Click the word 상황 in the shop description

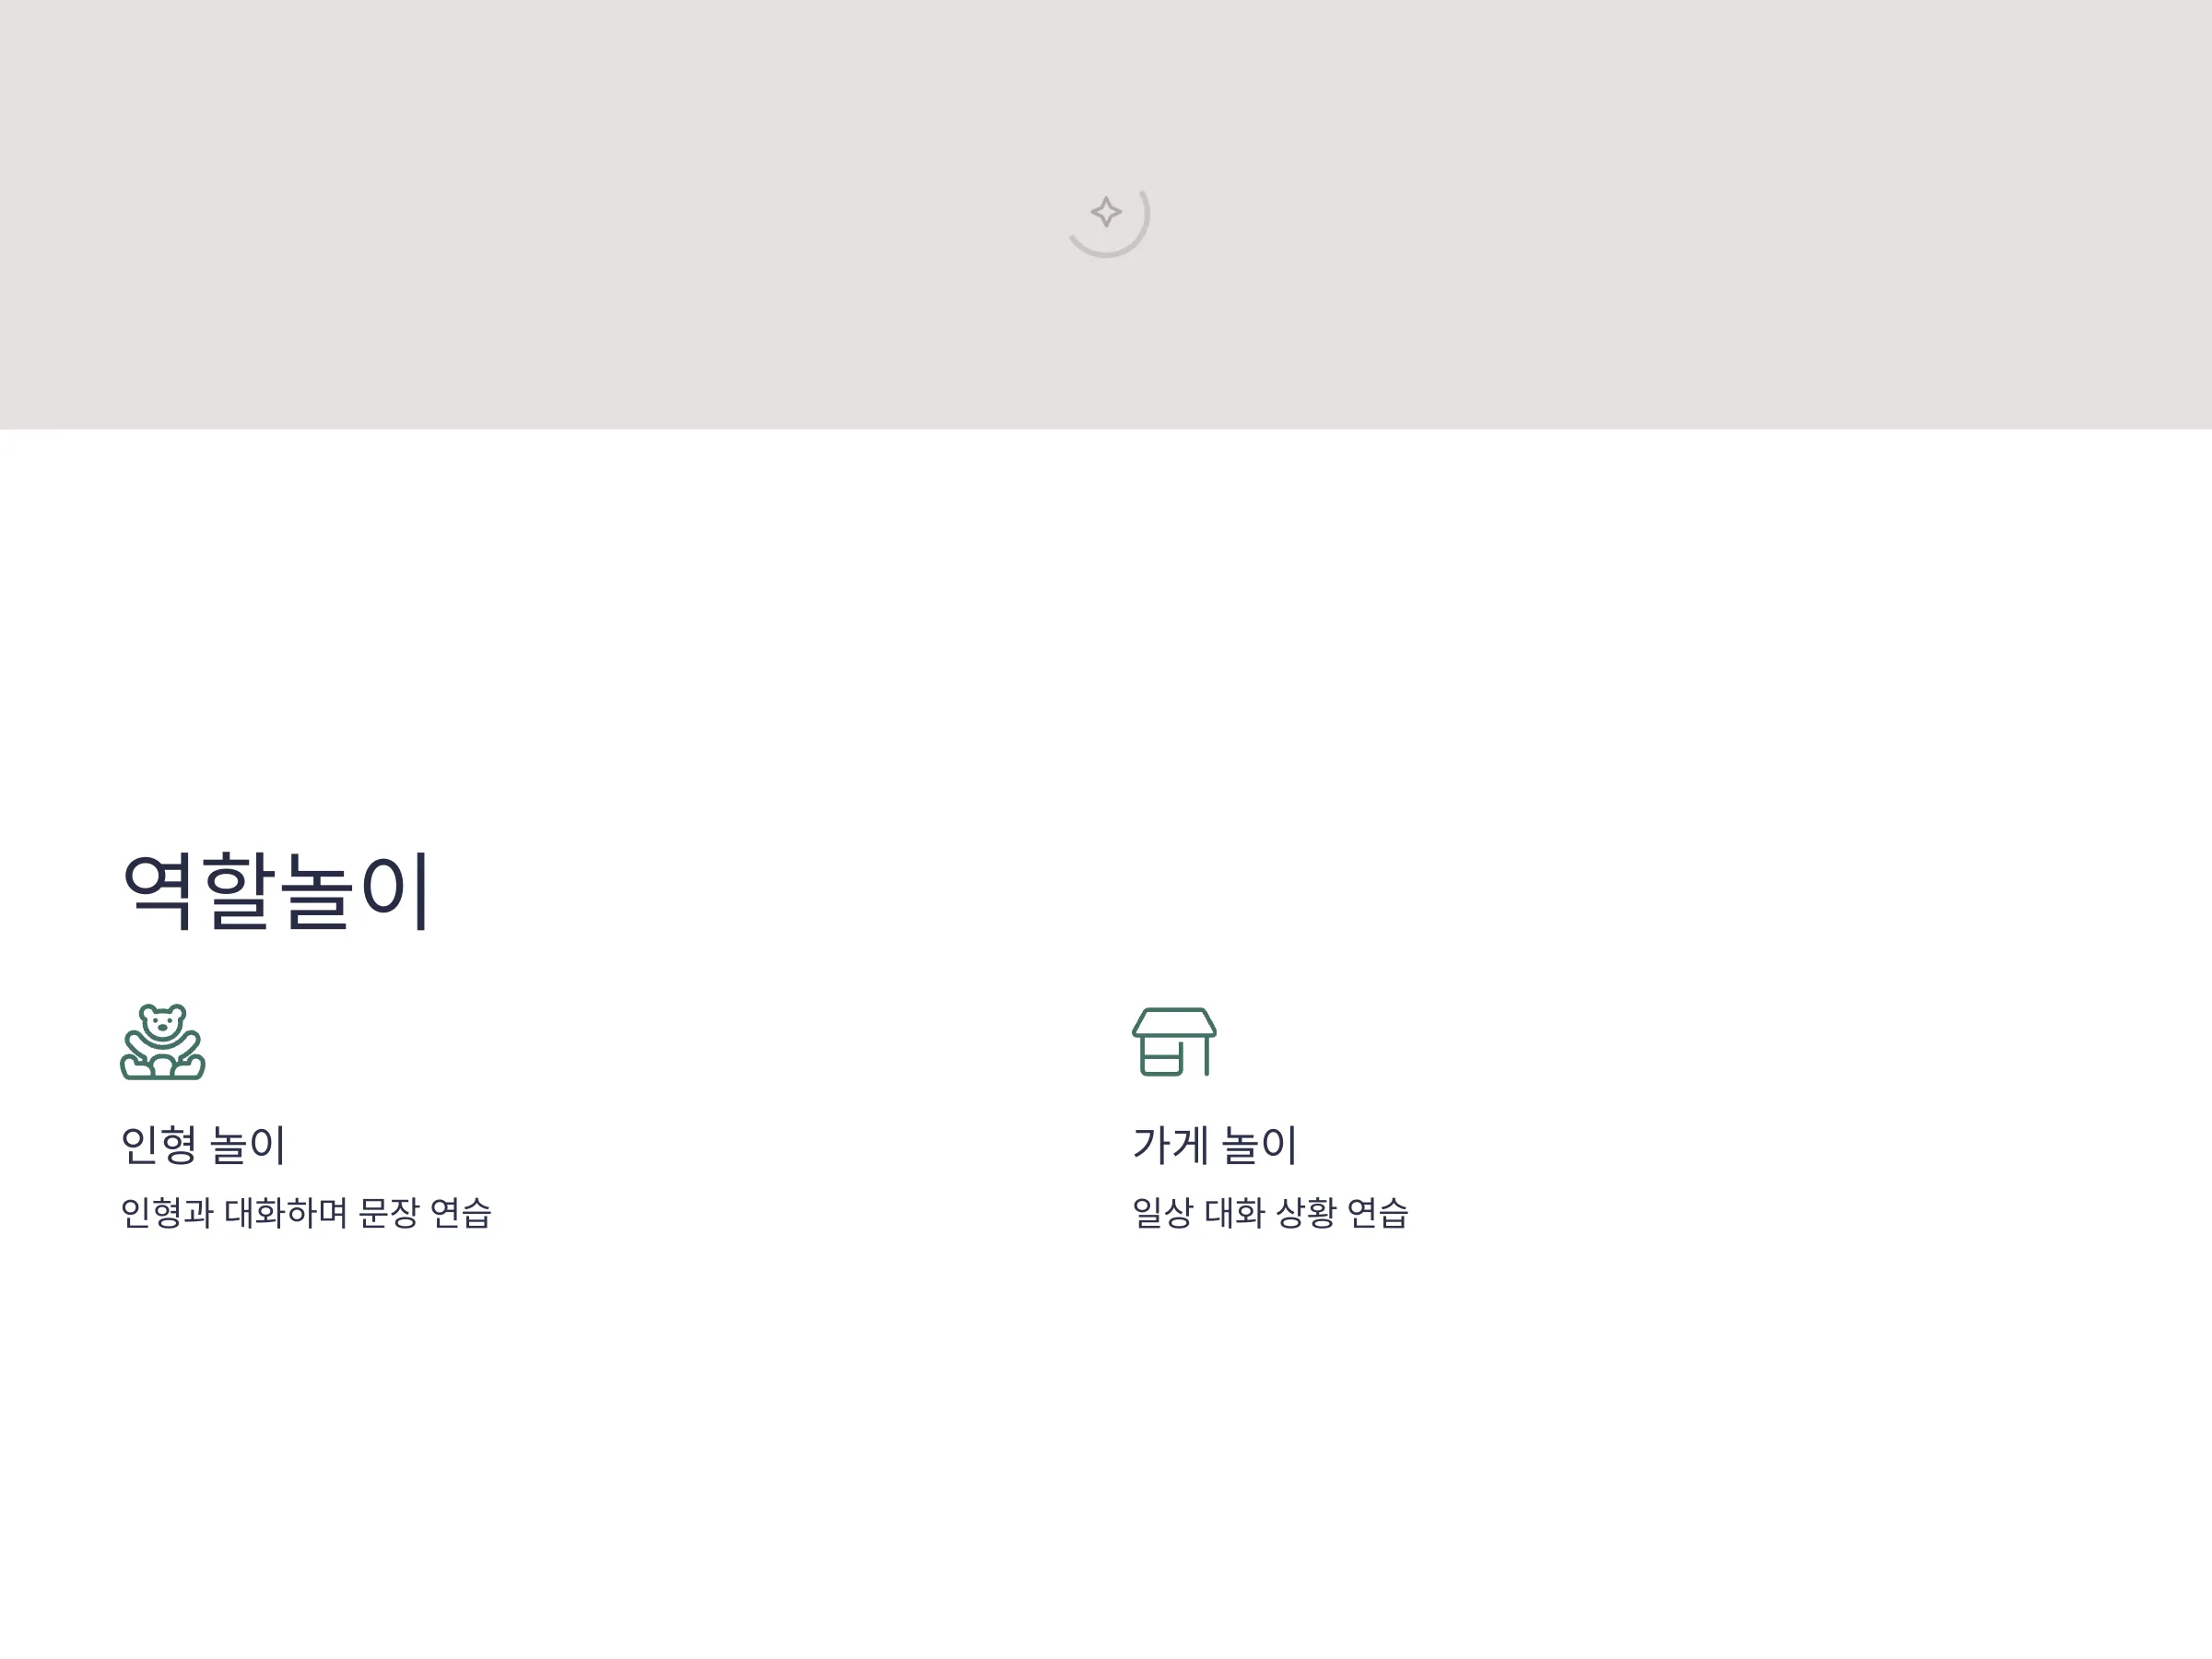1306,1213
